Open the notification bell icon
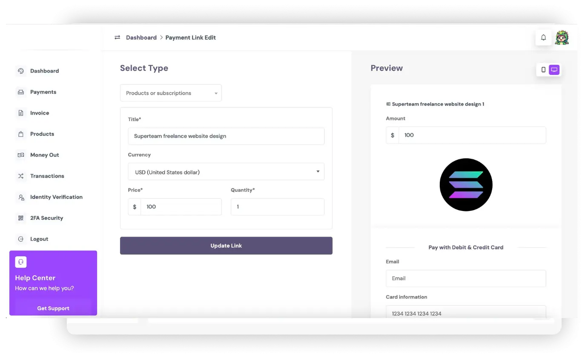Image resolution: width=585 pixels, height=358 pixels. point(543,38)
